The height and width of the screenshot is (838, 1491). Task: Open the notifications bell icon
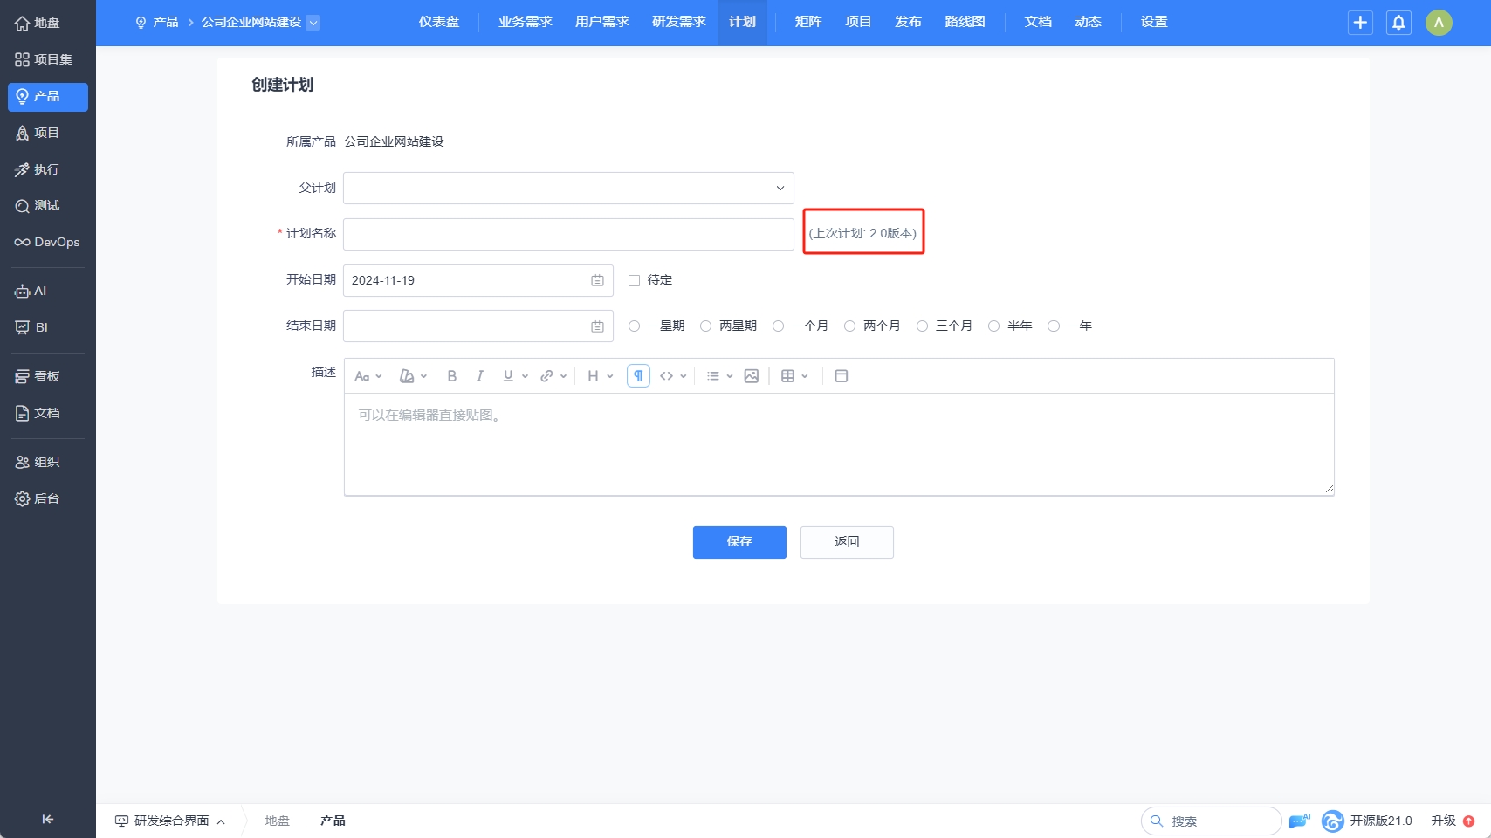pyautogui.click(x=1398, y=23)
